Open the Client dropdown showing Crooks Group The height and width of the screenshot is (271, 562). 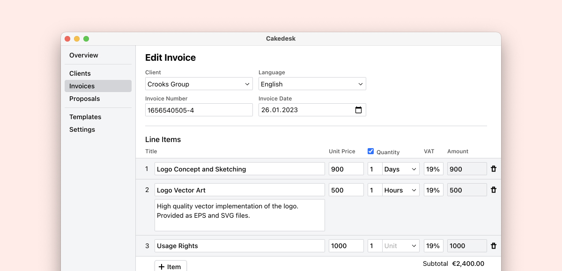pos(199,84)
